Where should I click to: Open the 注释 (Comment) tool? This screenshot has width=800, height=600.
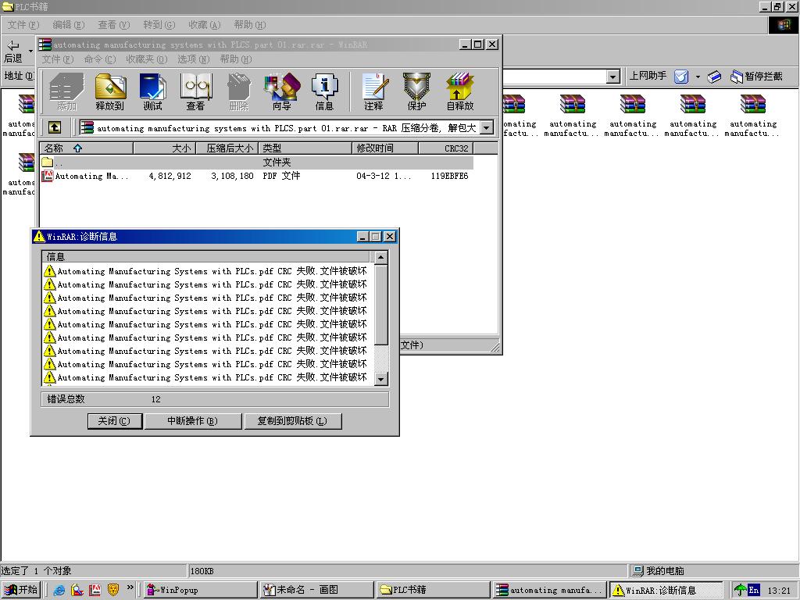(374, 92)
